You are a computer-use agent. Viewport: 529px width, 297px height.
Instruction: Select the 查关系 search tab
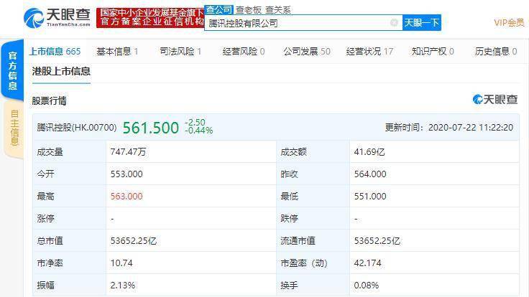(278, 10)
